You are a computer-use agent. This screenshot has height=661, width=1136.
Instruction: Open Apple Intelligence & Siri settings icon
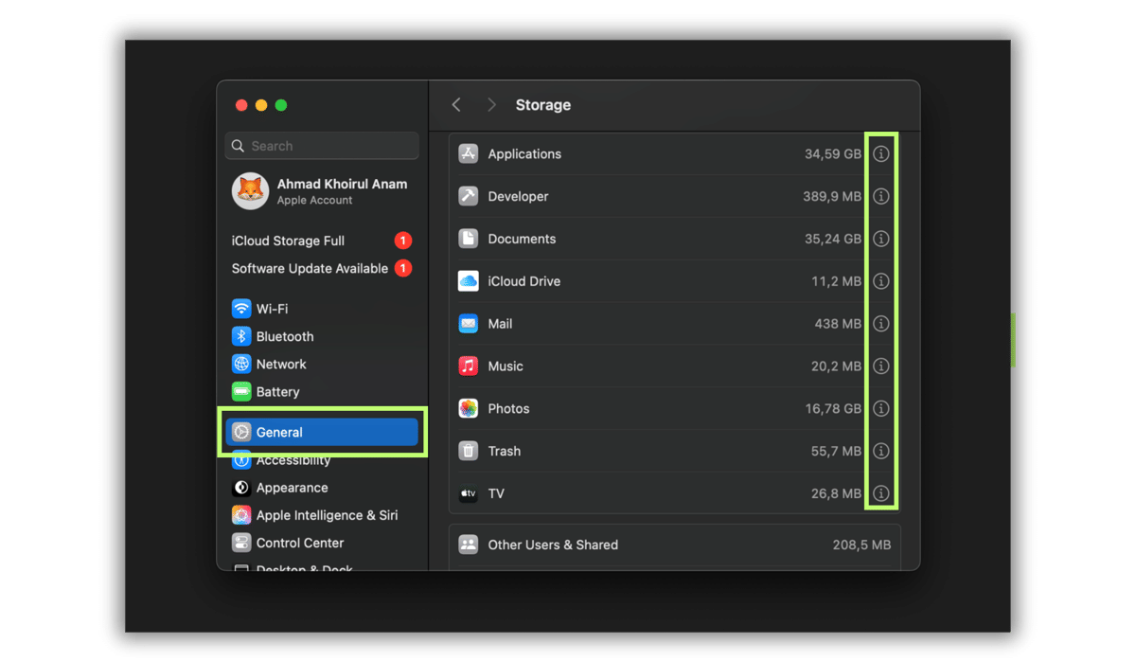241,514
